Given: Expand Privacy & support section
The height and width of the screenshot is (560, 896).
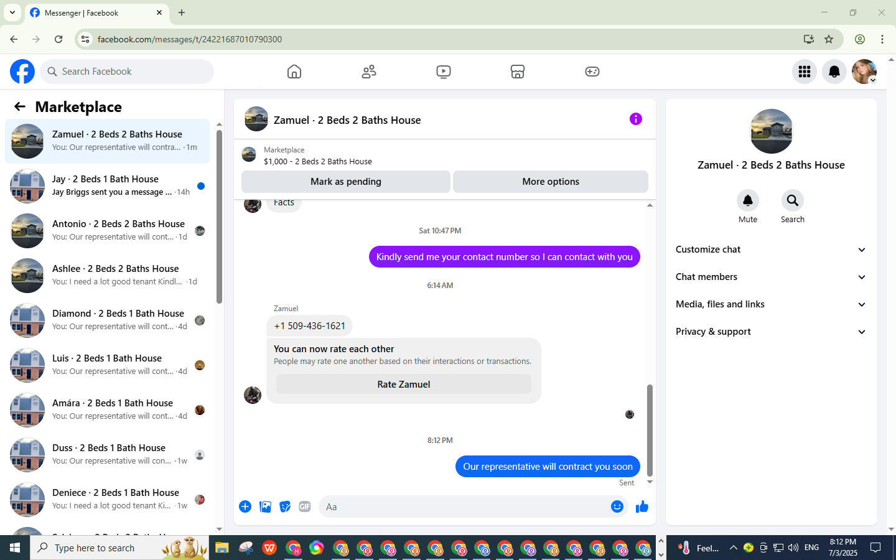Looking at the screenshot, I should 772,332.
